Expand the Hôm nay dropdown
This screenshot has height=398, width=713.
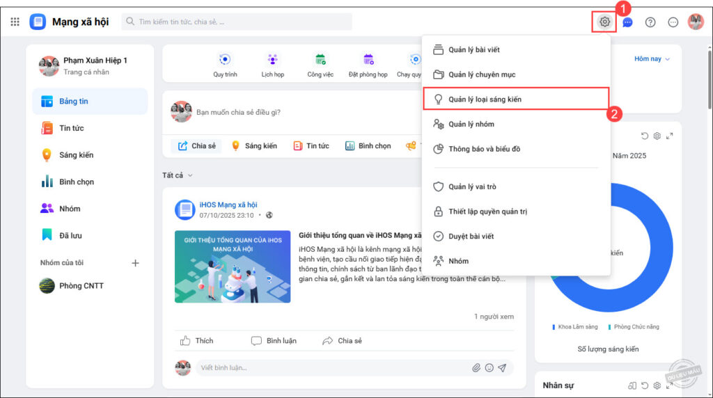click(x=652, y=58)
